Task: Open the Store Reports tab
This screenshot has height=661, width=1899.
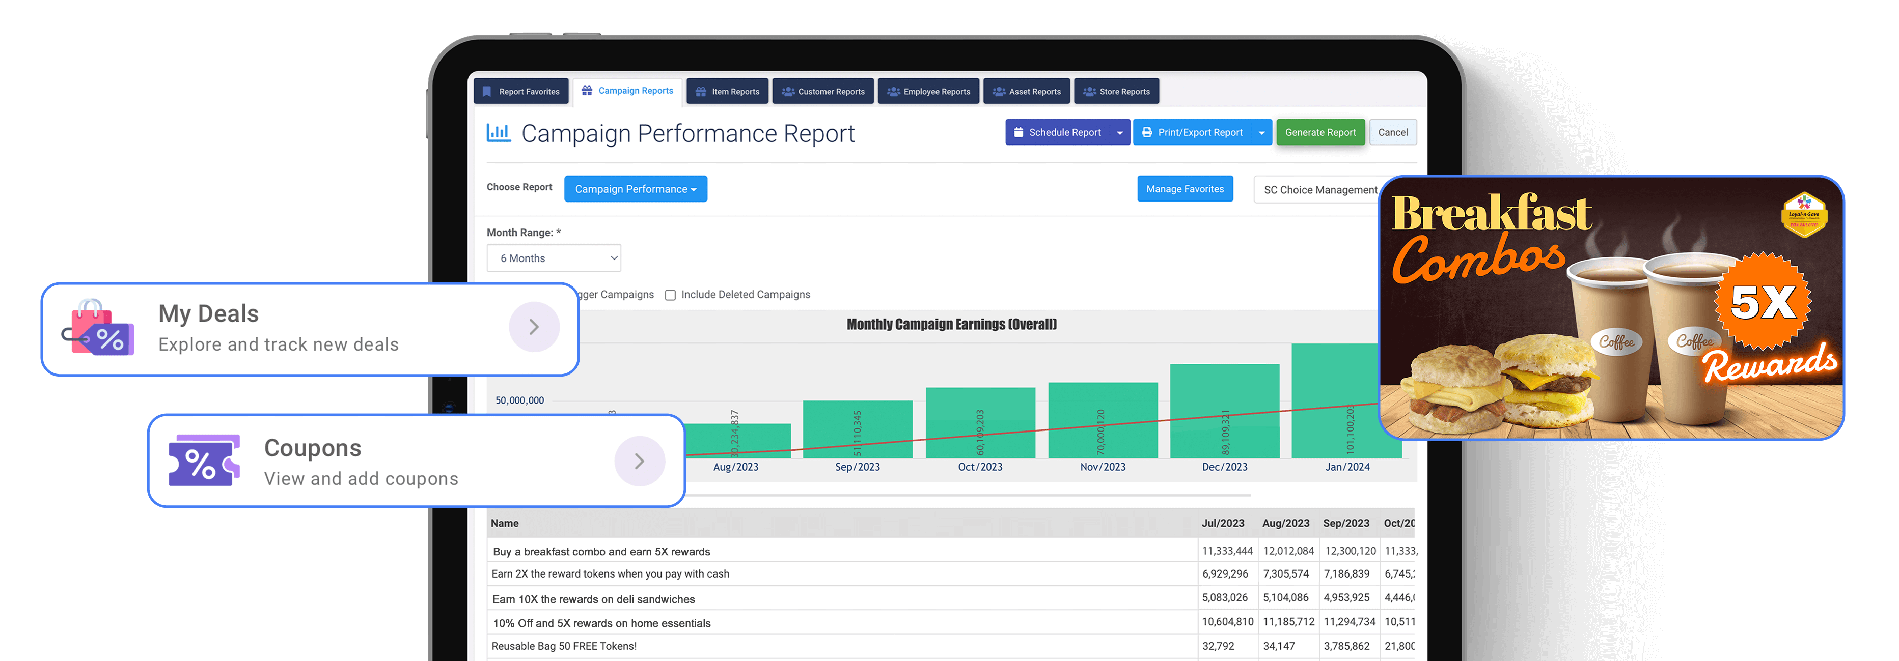Action: tap(1116, 92)
